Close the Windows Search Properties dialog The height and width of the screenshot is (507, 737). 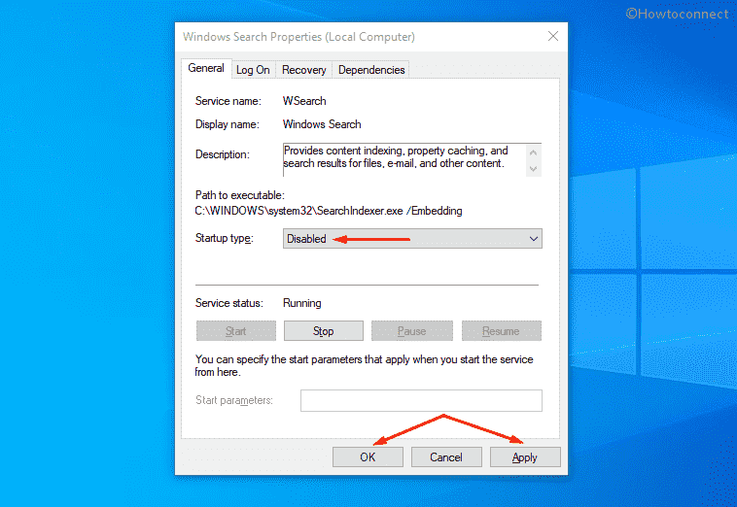click(553, 36)
